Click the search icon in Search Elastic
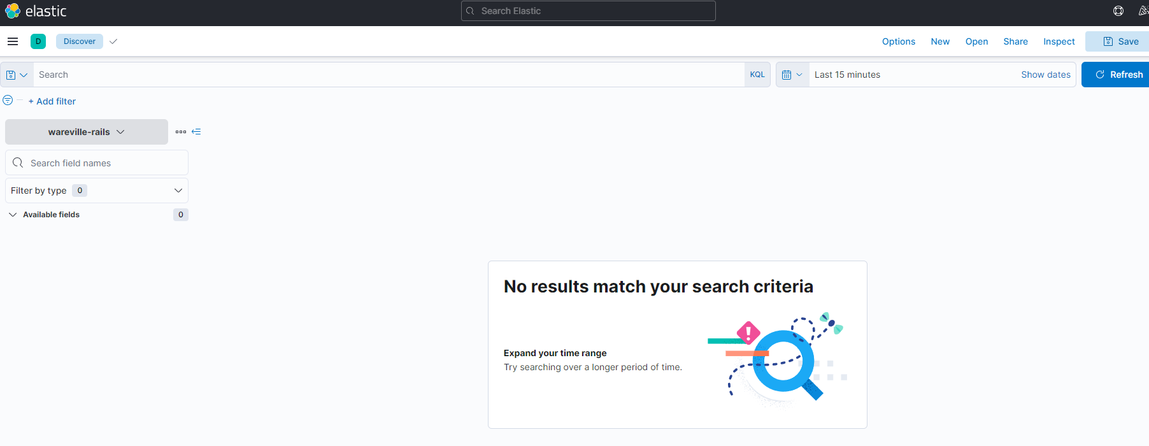Image resolution: width=1149 pixels, height=446 pixels. 470,11
